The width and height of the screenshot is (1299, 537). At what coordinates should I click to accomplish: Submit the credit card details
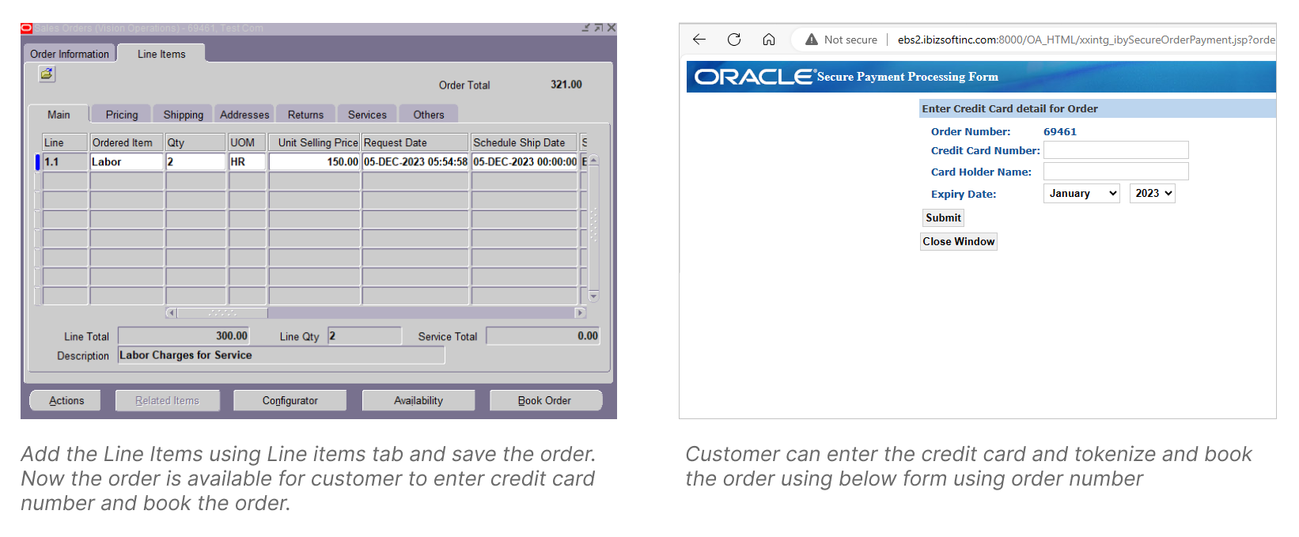pyautogui.click(x=943, y=217)
